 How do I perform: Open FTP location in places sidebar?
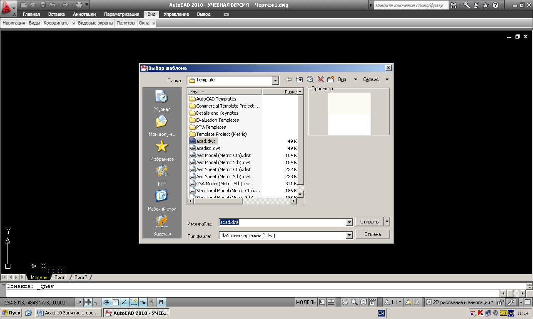tap(162, 176)
